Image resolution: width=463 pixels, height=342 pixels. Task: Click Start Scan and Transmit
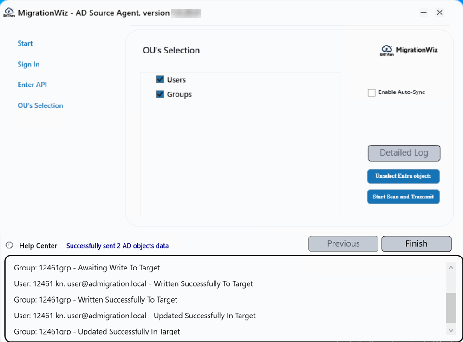[403, 197]
